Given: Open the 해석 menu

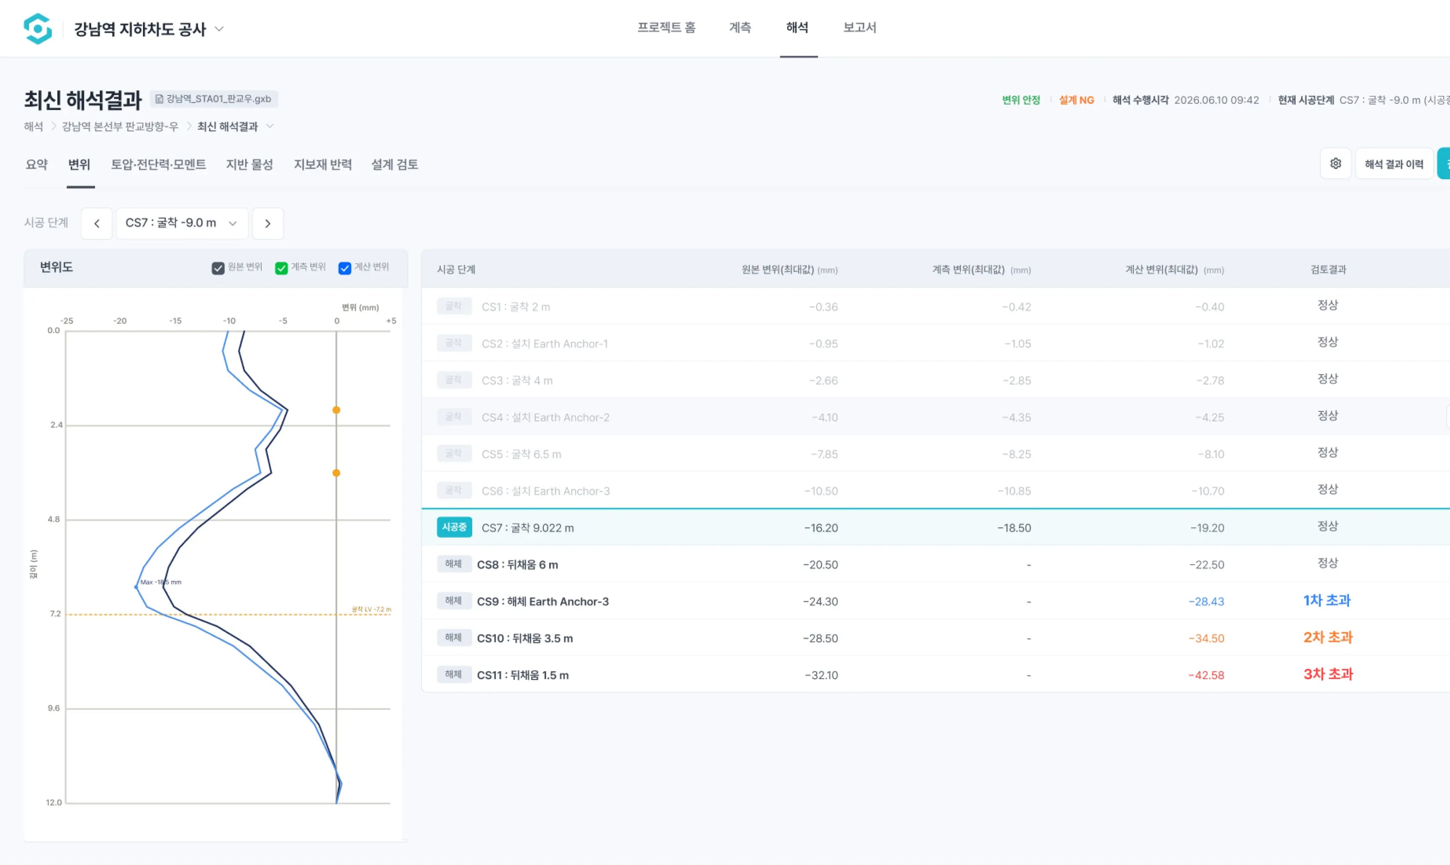Looking at the screenshot, I should pyautogui.click(x=797, y=27).
